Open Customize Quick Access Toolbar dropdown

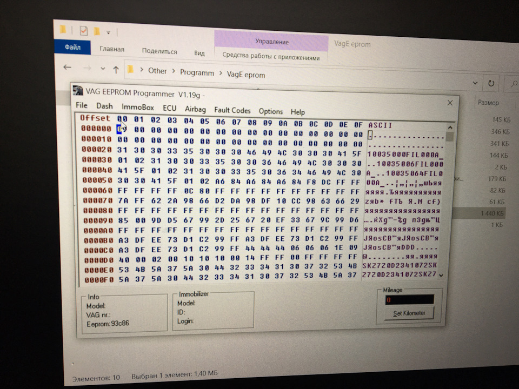tap(108, 32)
